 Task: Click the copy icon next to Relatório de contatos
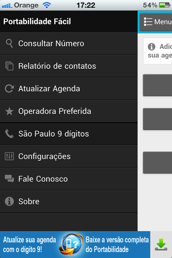click(9, 66)
